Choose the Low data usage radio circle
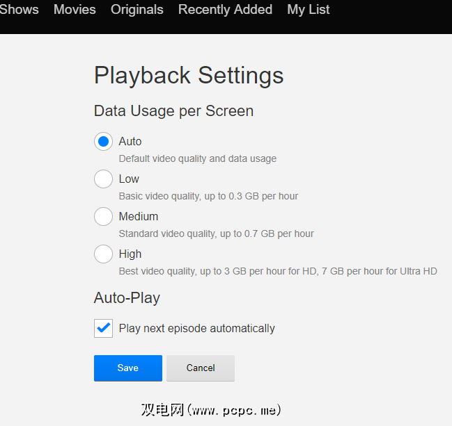452x426 pixels. point(103,179)
